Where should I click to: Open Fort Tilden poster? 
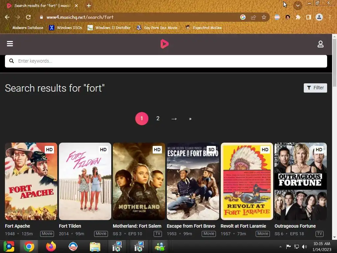(x=85, y=181)
